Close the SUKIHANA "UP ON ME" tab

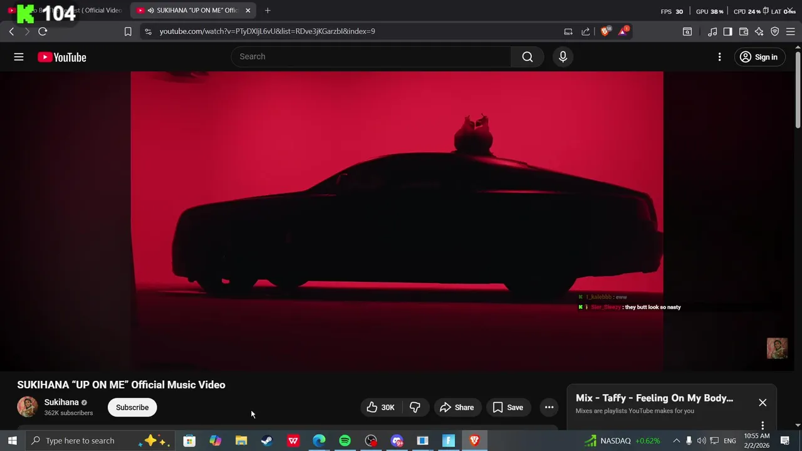click(248, 10)
